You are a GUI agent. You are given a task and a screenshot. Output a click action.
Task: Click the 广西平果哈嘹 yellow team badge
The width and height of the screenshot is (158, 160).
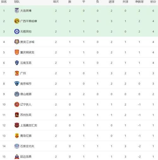pos(17,21)
